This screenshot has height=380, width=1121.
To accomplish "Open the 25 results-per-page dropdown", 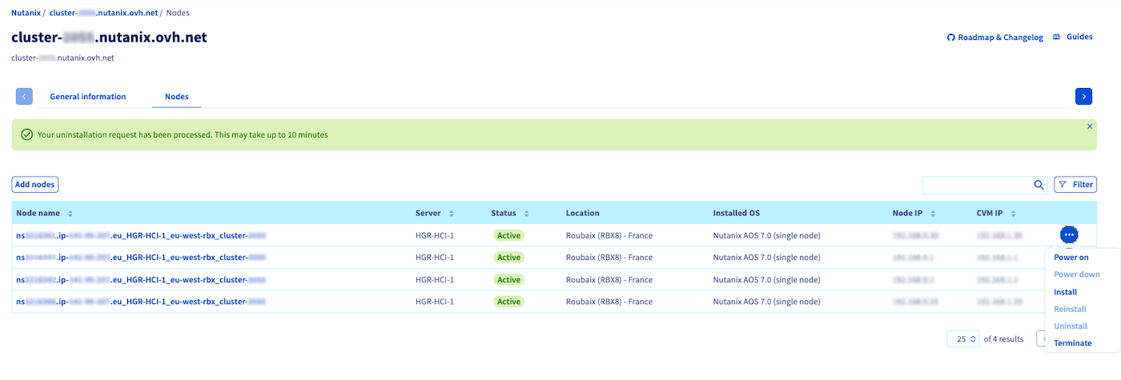I will tap(963, 339).
